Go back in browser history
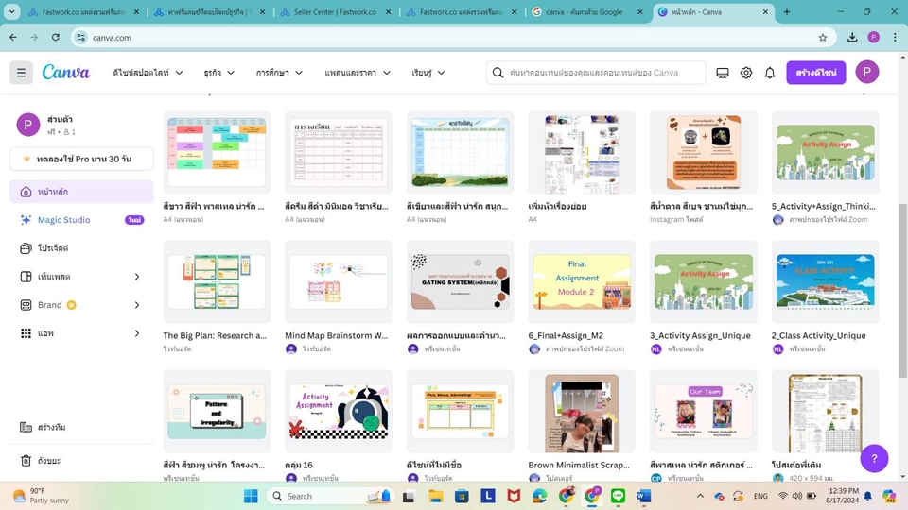The width and height of the screenshot is (908, 510). 12,38
